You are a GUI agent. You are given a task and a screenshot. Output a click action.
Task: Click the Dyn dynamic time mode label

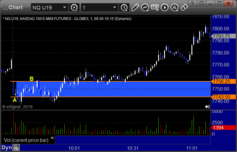7,148
